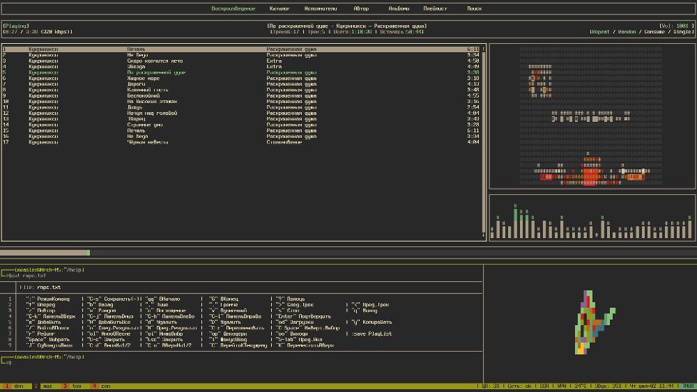Open the Альбомы tab
The image size is (697, 392).
click(x=399, y=8)
